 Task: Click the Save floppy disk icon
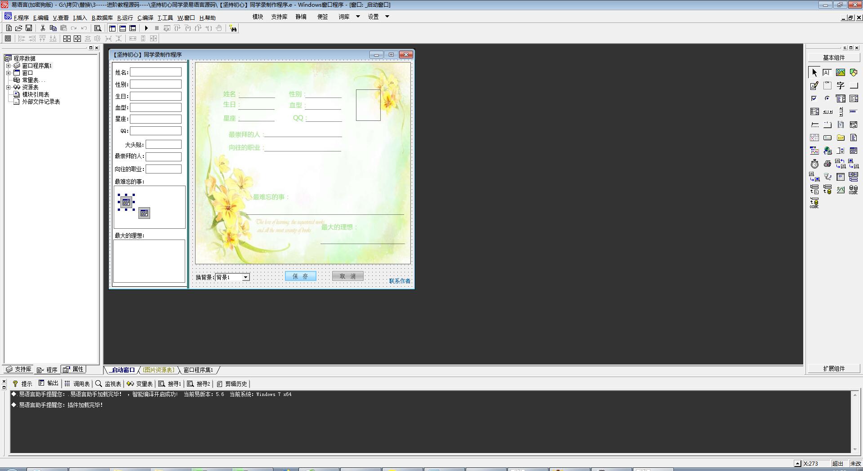[x=29, y=28]
